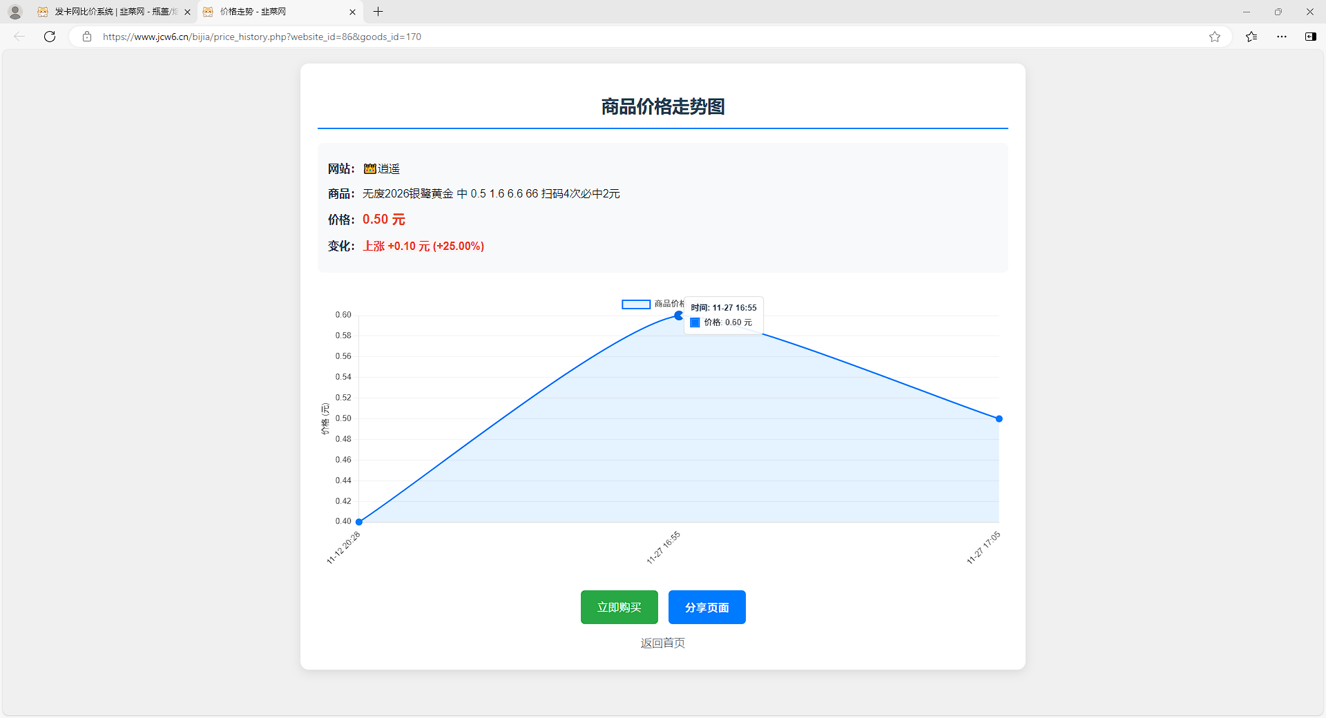View site information via lock icon

pyautogui.click(x=87, y=37)
